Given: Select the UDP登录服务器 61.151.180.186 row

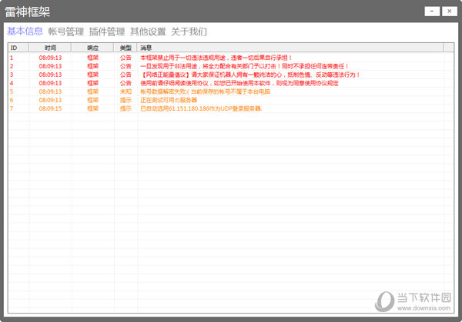Looking at the screenshot, I should [200, 108].
